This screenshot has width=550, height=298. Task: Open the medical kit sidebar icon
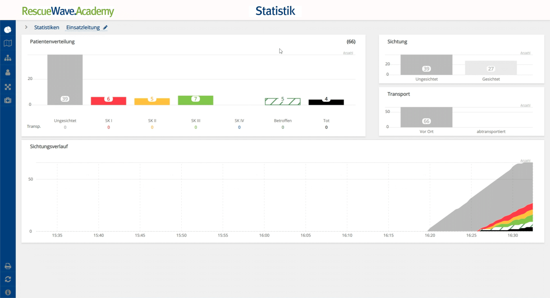(x=8, y=100)
